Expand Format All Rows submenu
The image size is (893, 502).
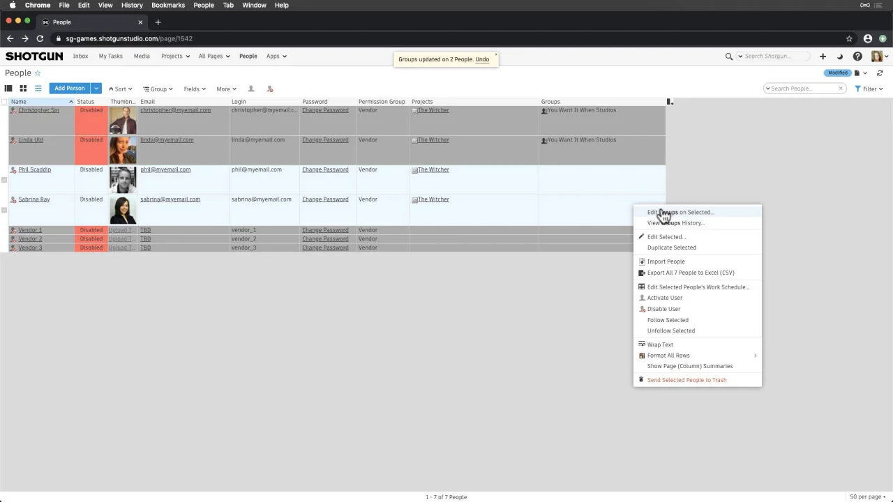pos(698,356)
